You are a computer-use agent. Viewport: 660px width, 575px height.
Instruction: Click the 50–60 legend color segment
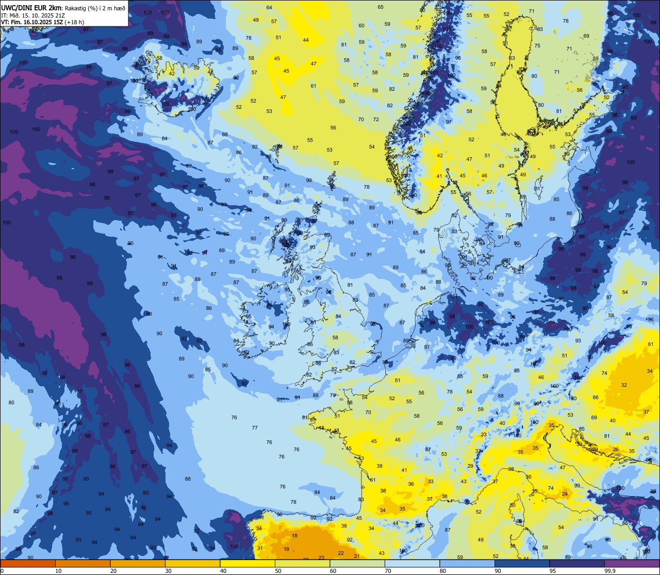coord(302,563)
